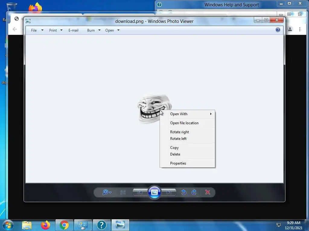The image size is (309, 231).
Task: Click the Photo Viewer title bar app icon
Action: [28, 21]
